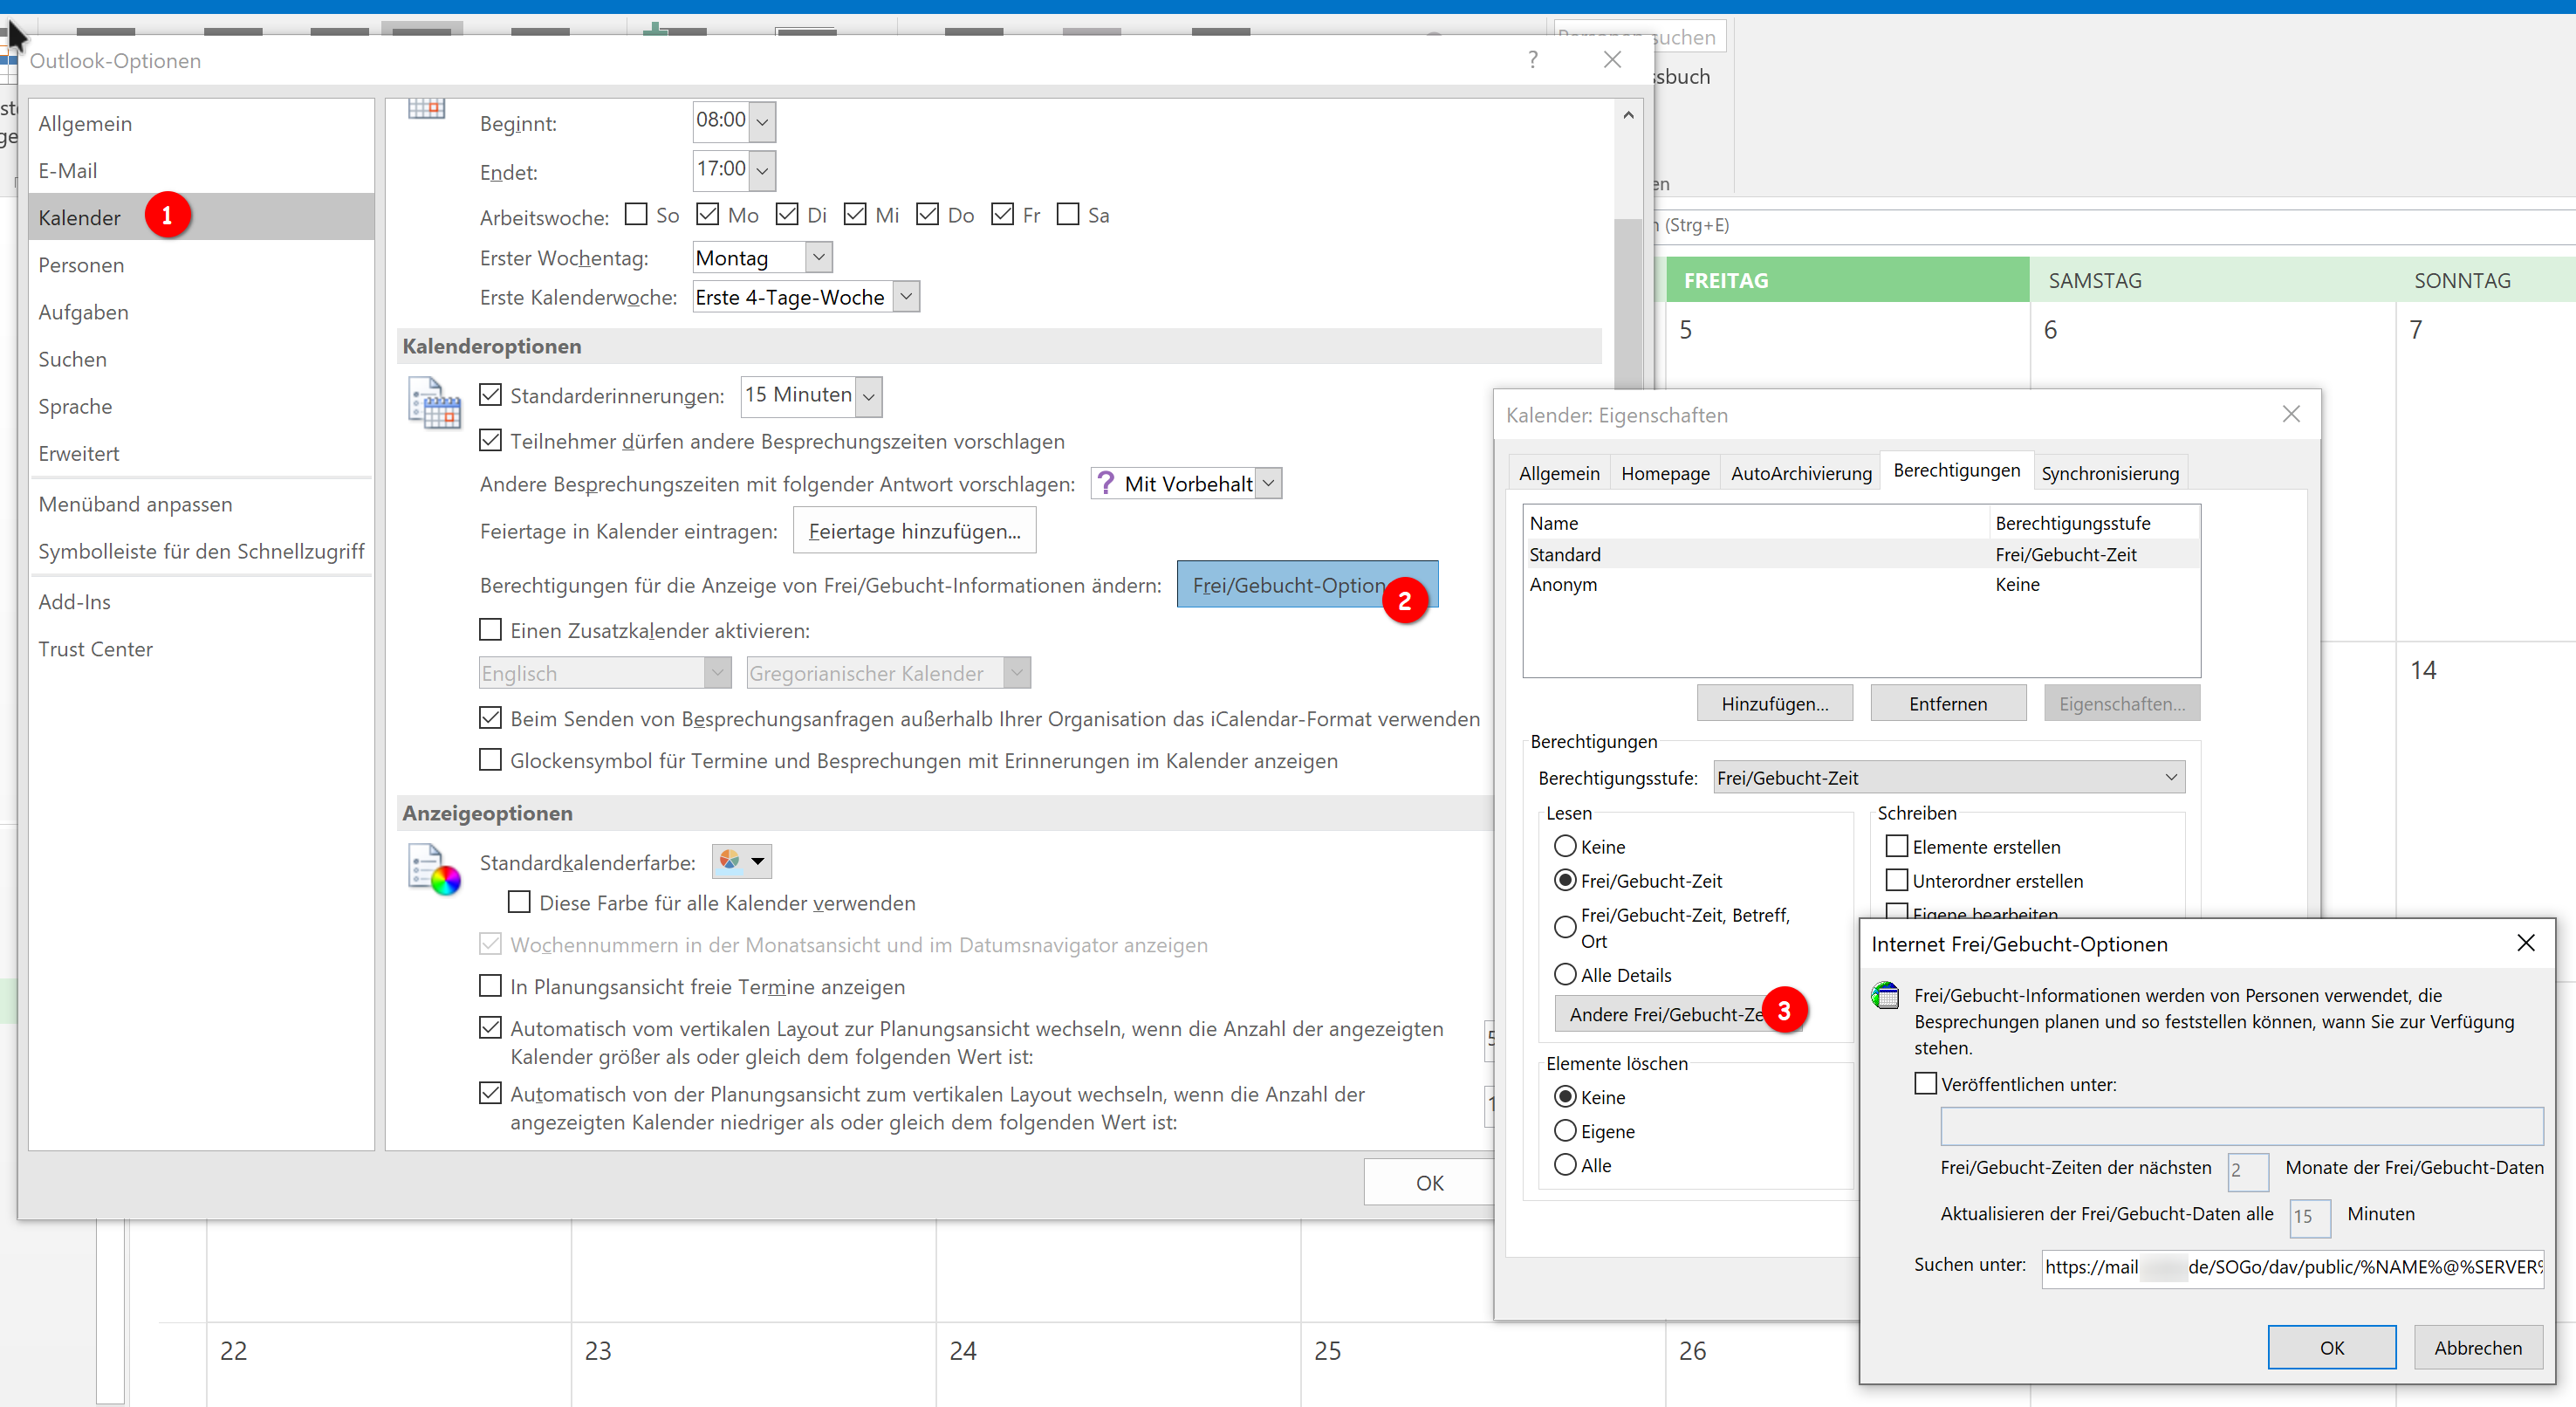Toggle Di in Arbeitswoche

[x=787, y=214]
